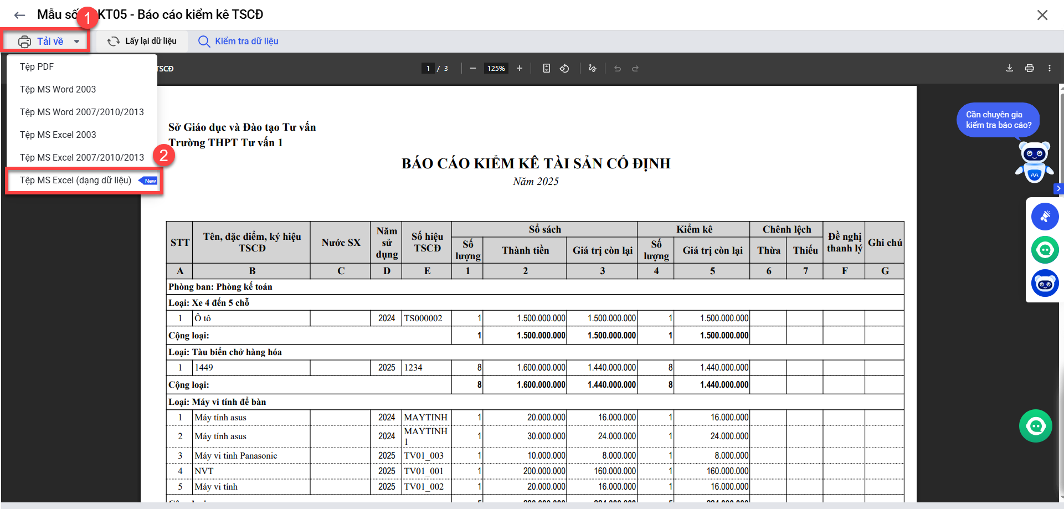
Task: Click the back arrow beside report title
Action: click(x=20, y=15)
